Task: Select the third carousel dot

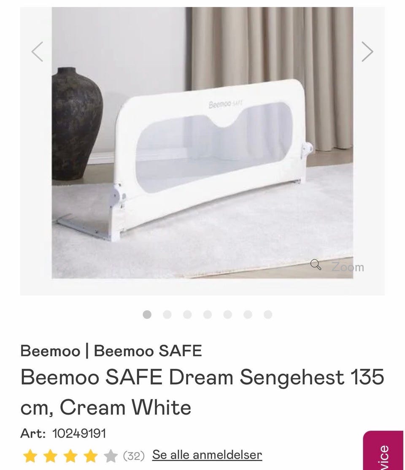Action: coord(187,314)
